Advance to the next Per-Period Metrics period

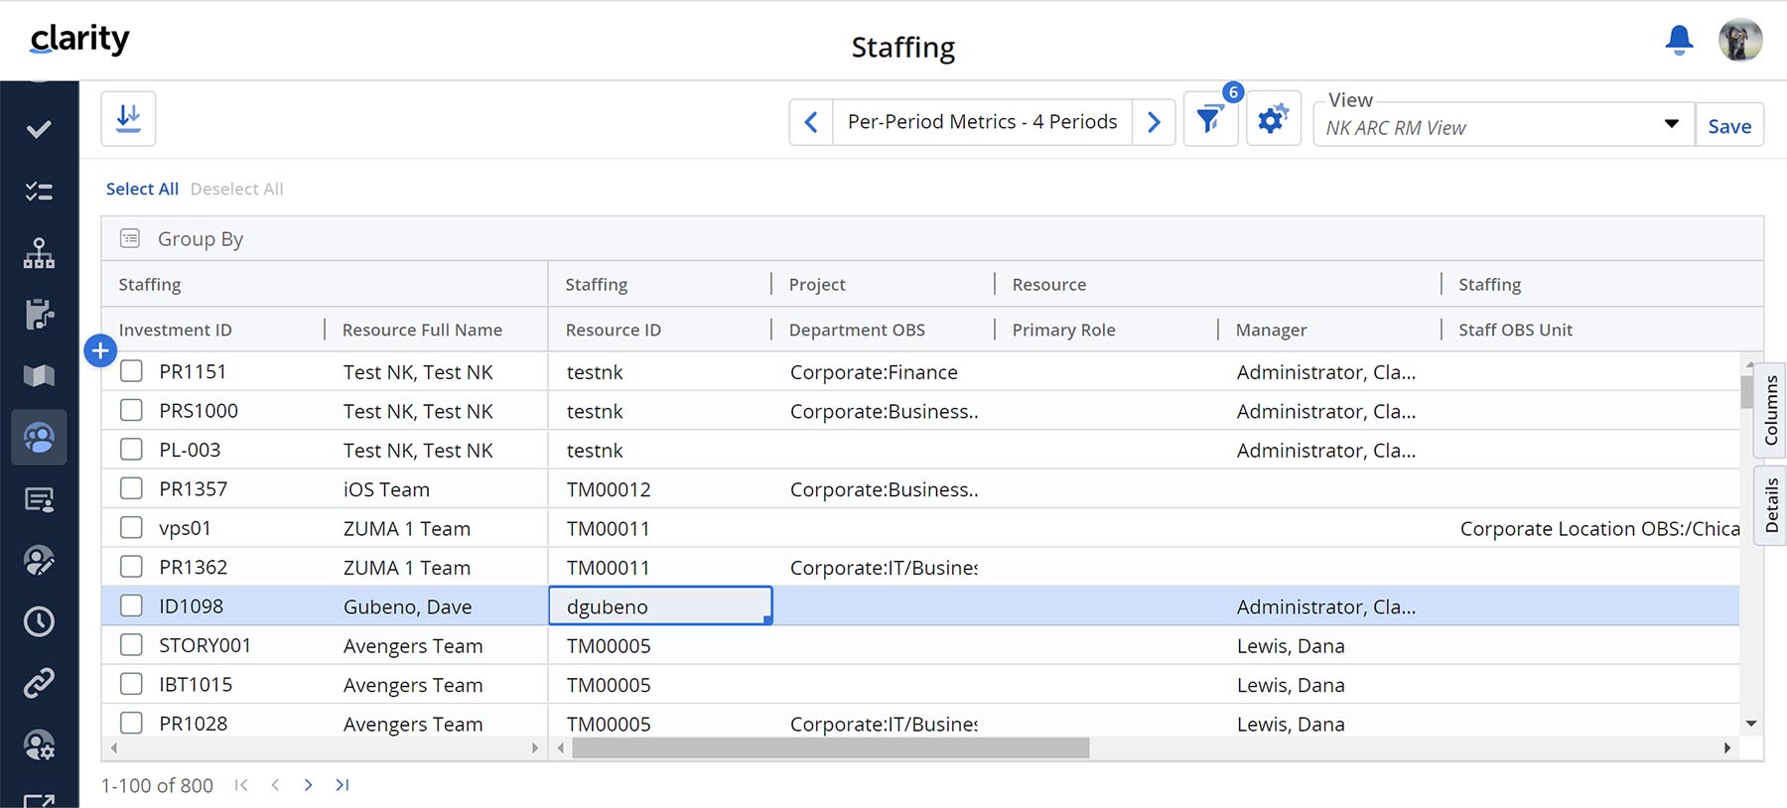(x=1154, y=122)
